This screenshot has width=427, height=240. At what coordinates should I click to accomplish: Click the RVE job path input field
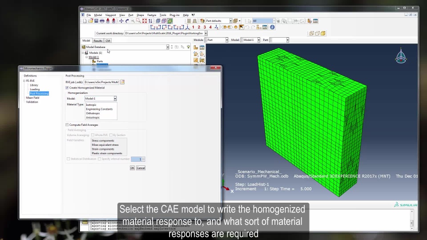pyautogui.click(x=101, y=82)
